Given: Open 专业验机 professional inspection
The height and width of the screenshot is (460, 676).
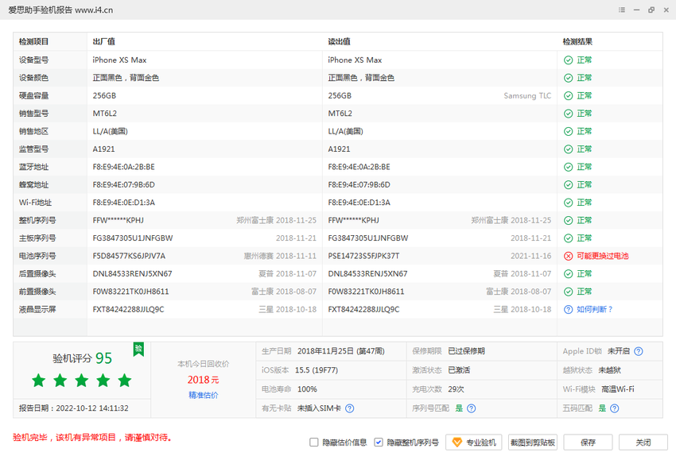Looking at the screenshot, I should 473,443.
